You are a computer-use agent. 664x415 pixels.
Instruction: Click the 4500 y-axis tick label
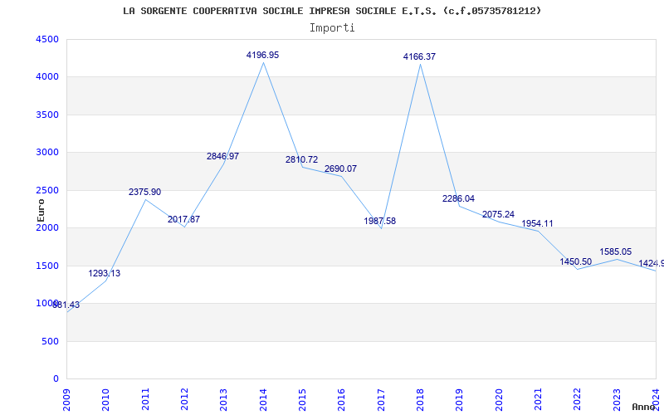tap(47, 39)
